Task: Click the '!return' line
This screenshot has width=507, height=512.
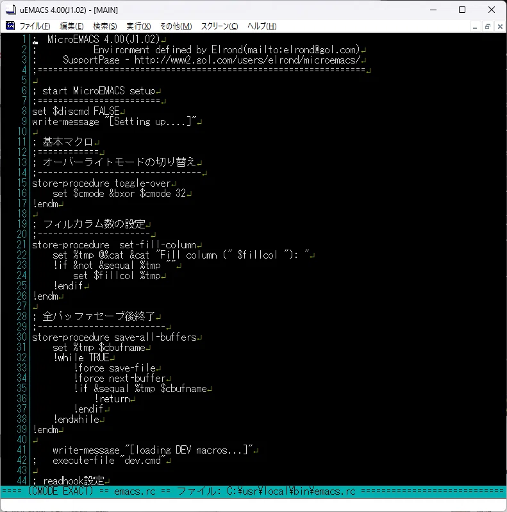Action: pos(112,398)
